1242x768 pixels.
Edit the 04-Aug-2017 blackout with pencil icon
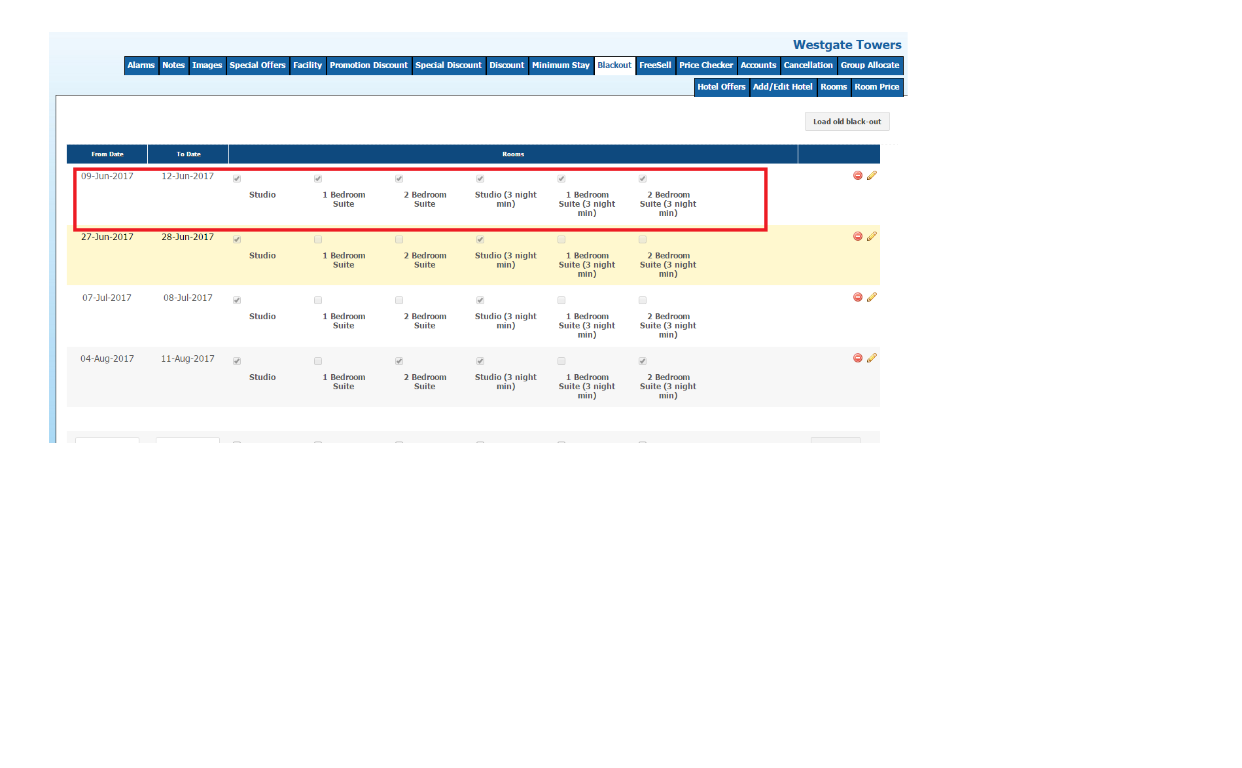pos(872,358)
